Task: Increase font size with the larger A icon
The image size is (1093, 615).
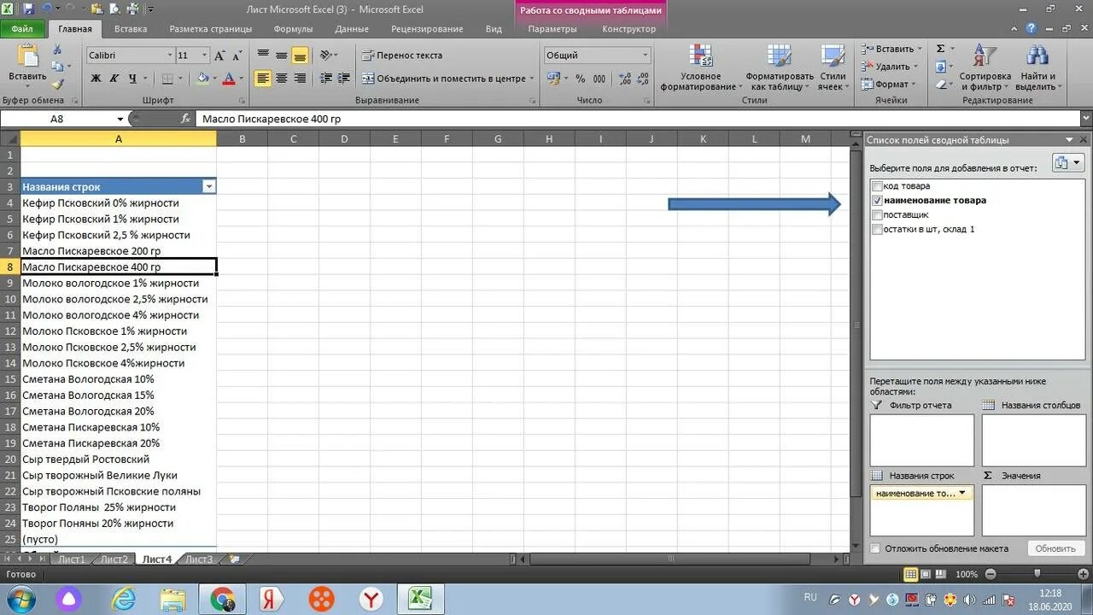Action: [219, 56]
